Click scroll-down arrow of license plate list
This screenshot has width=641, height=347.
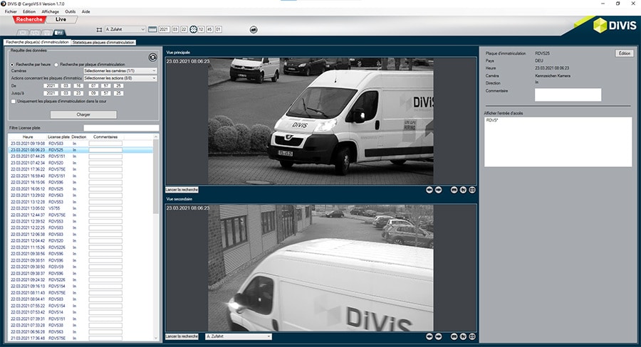tap(156, 338)
